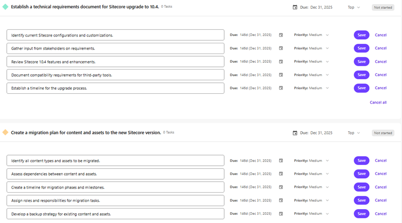Open calendar icon for Sitecore upgrade goal due date
The width and height of the screenshot is (402, 223).
295,7
